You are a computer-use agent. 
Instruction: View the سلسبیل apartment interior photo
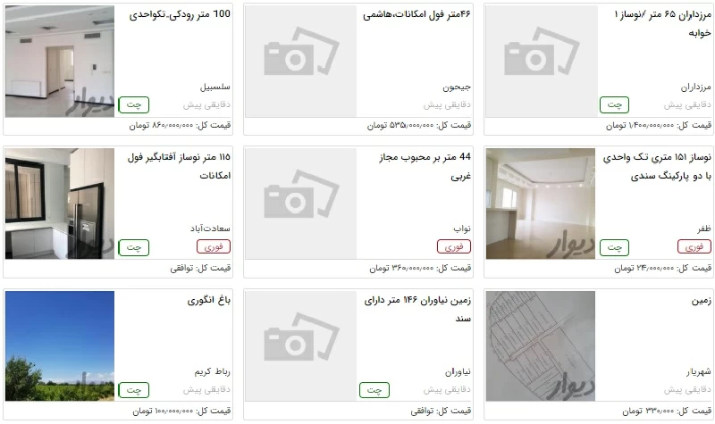pos(60,61)
